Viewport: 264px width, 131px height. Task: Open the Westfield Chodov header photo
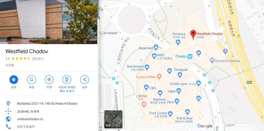[49, 22]
